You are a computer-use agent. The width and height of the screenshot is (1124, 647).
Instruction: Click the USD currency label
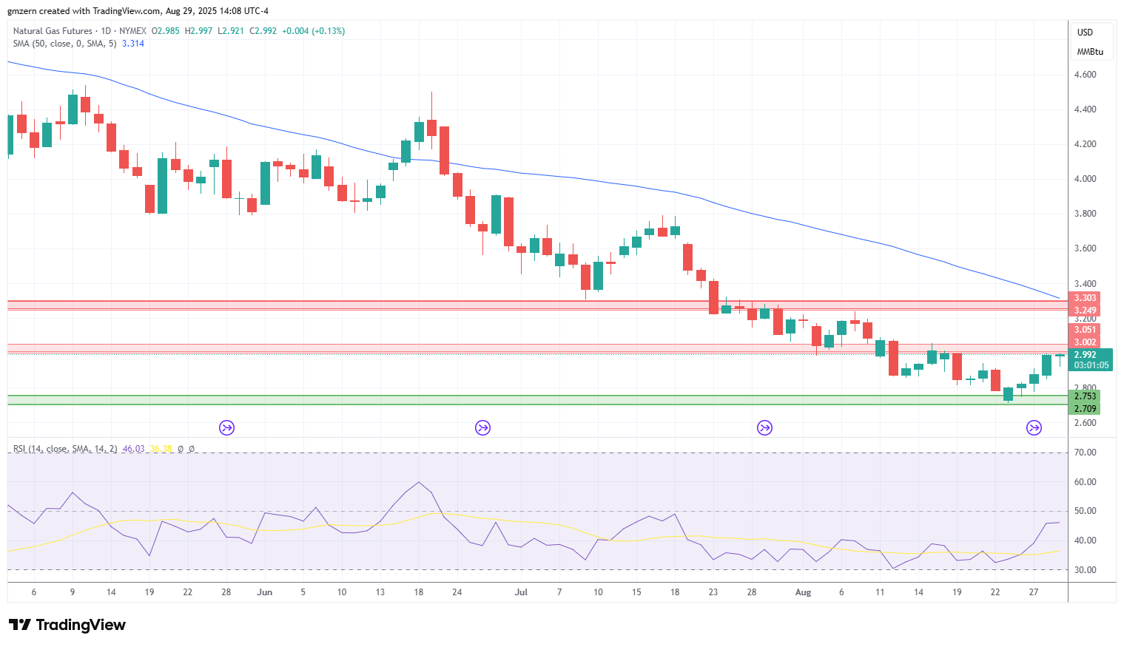(1085, 33)
